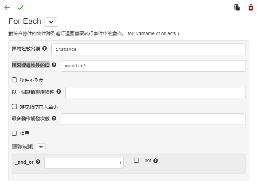The height and width of the screenshot is (185, 257).
Task: Delete the event with the red trash icon
Action: (x=251, y=7)
